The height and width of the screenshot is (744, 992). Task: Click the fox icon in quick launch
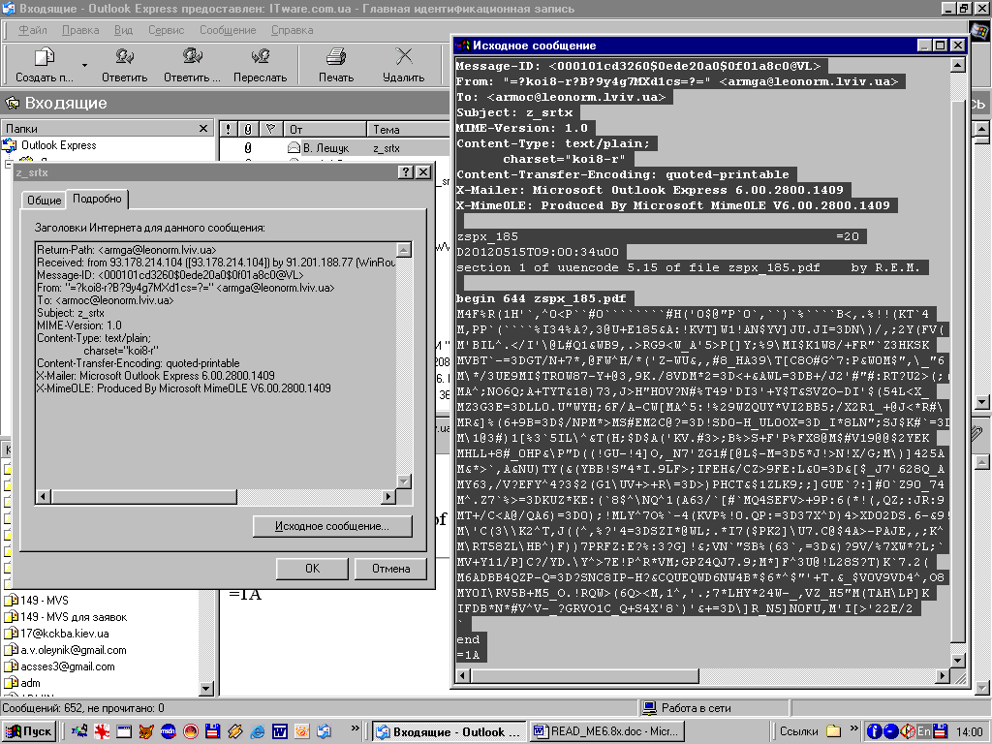[x=146, y=732]
